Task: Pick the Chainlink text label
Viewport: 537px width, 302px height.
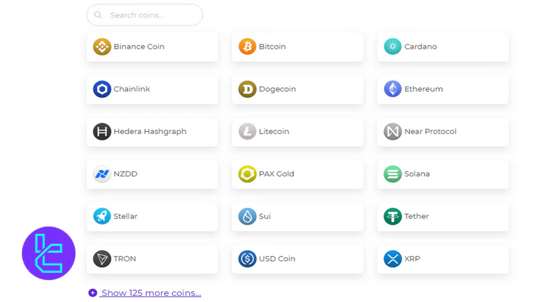Action: 132,89
